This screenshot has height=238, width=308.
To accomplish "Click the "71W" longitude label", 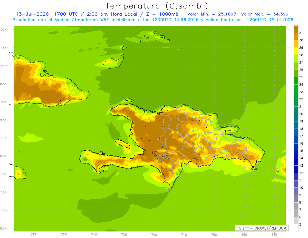I will pos(184,234).
